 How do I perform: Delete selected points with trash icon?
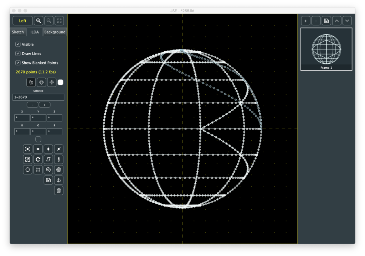click(x=59, y=190)
